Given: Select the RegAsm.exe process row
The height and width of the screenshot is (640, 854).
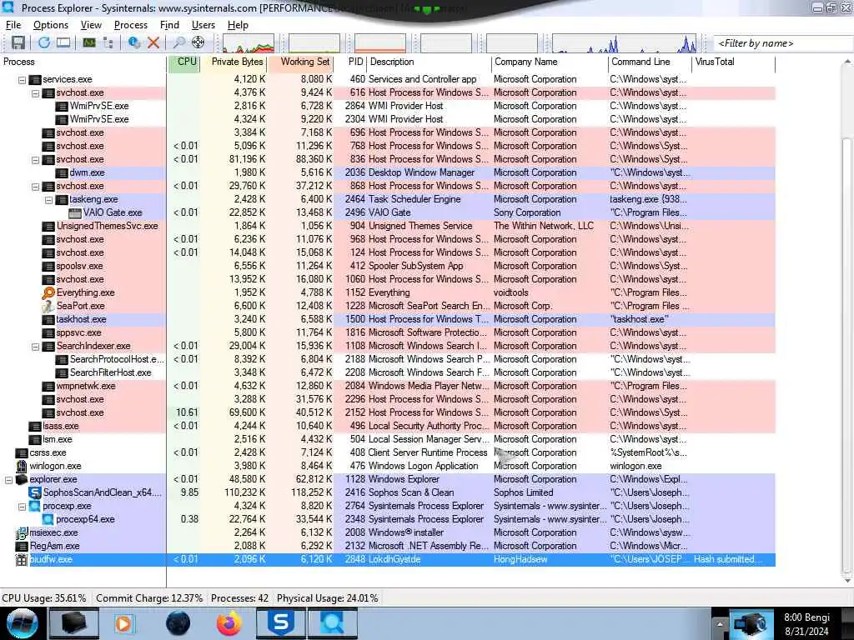Looking at the screenshot, I should (388, 546).
